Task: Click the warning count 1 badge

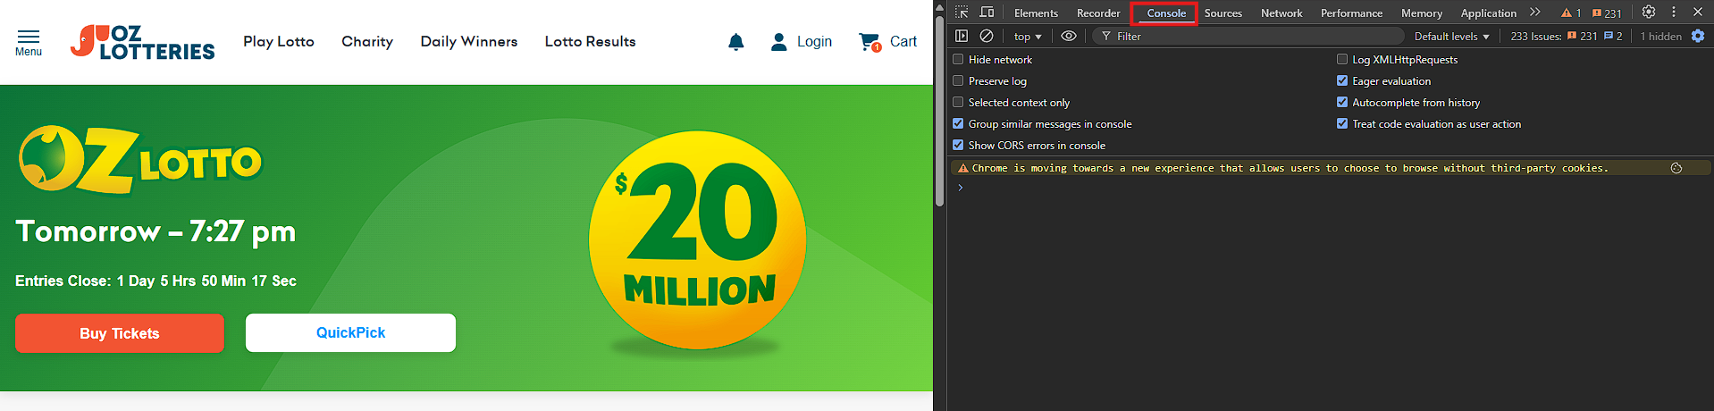Action: pos(1571,13)
